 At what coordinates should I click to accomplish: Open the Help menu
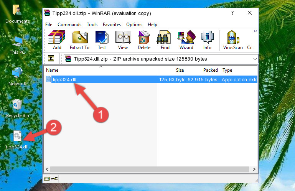(x=152, y=25)
